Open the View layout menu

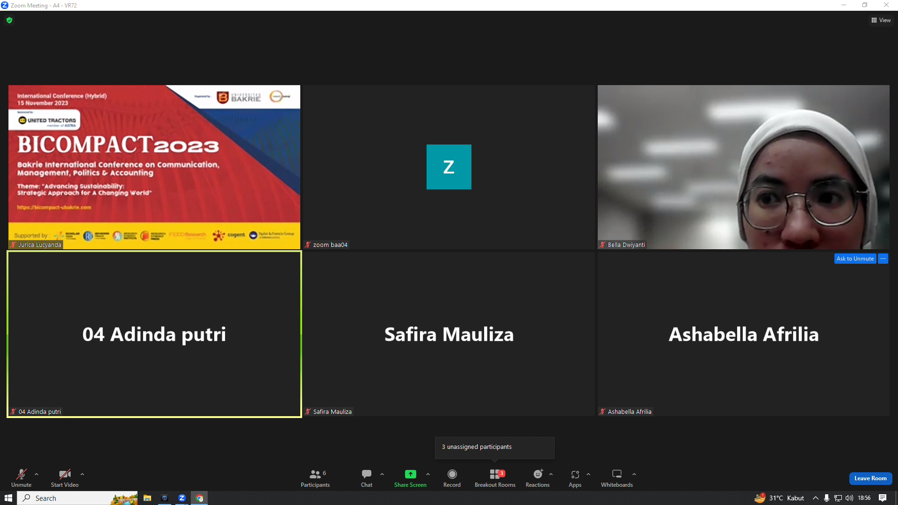881,20
